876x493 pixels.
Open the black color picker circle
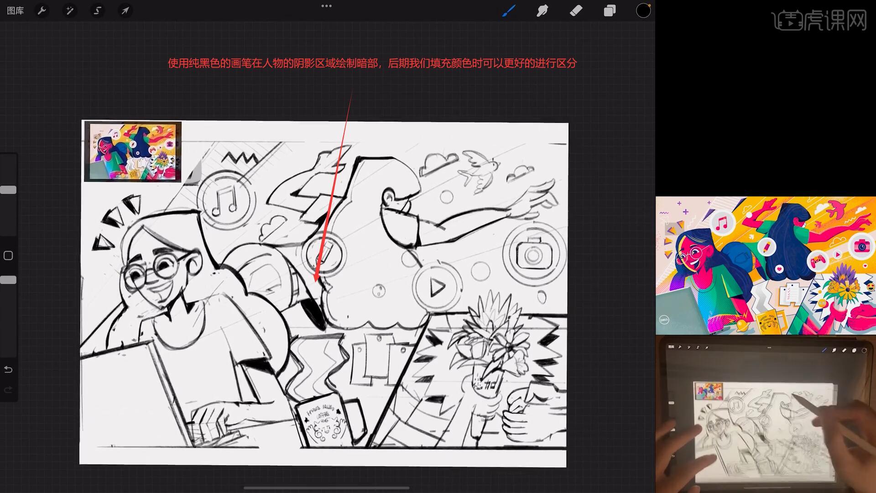[643, 10]
